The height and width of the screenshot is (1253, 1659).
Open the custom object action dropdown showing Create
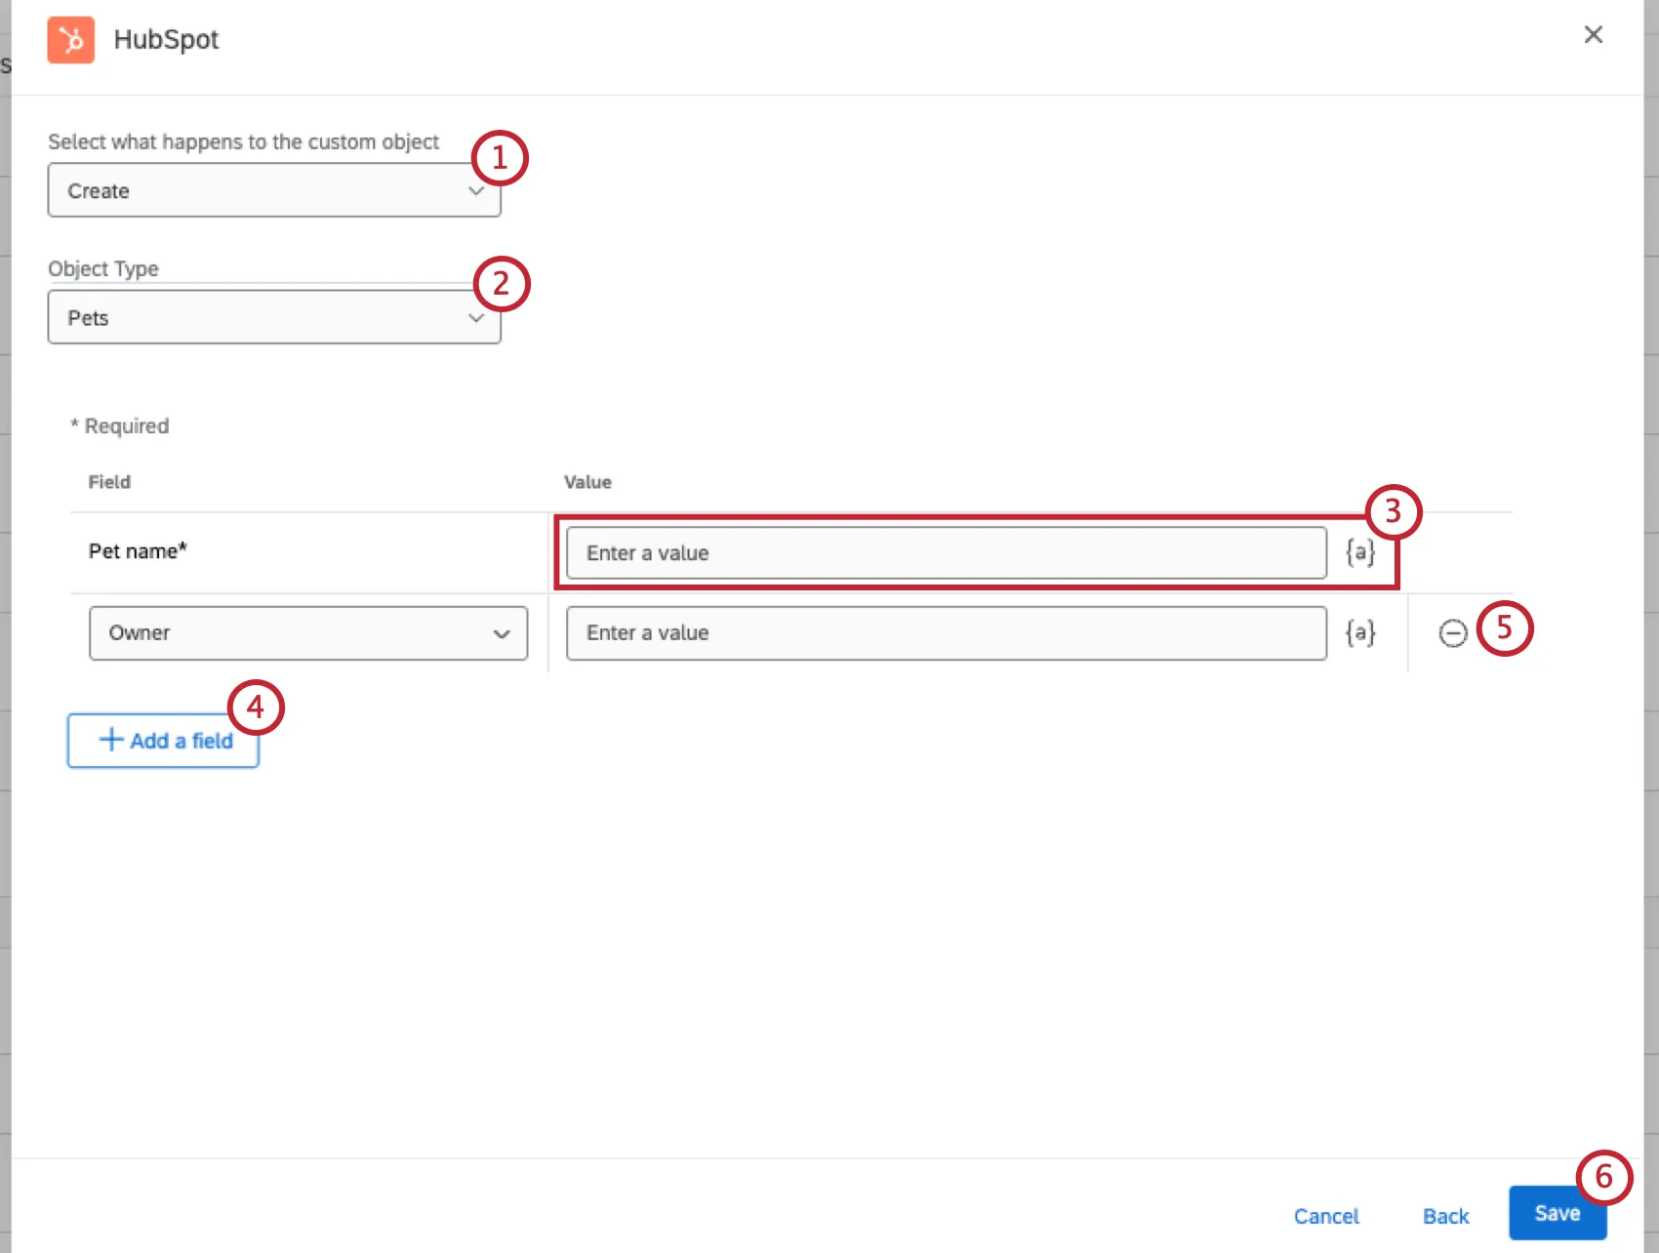click(x=274, y=190)
